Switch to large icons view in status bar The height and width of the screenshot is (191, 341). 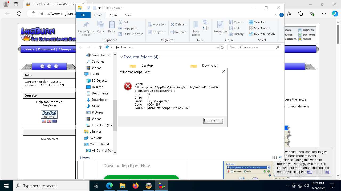tap(280, 158)
